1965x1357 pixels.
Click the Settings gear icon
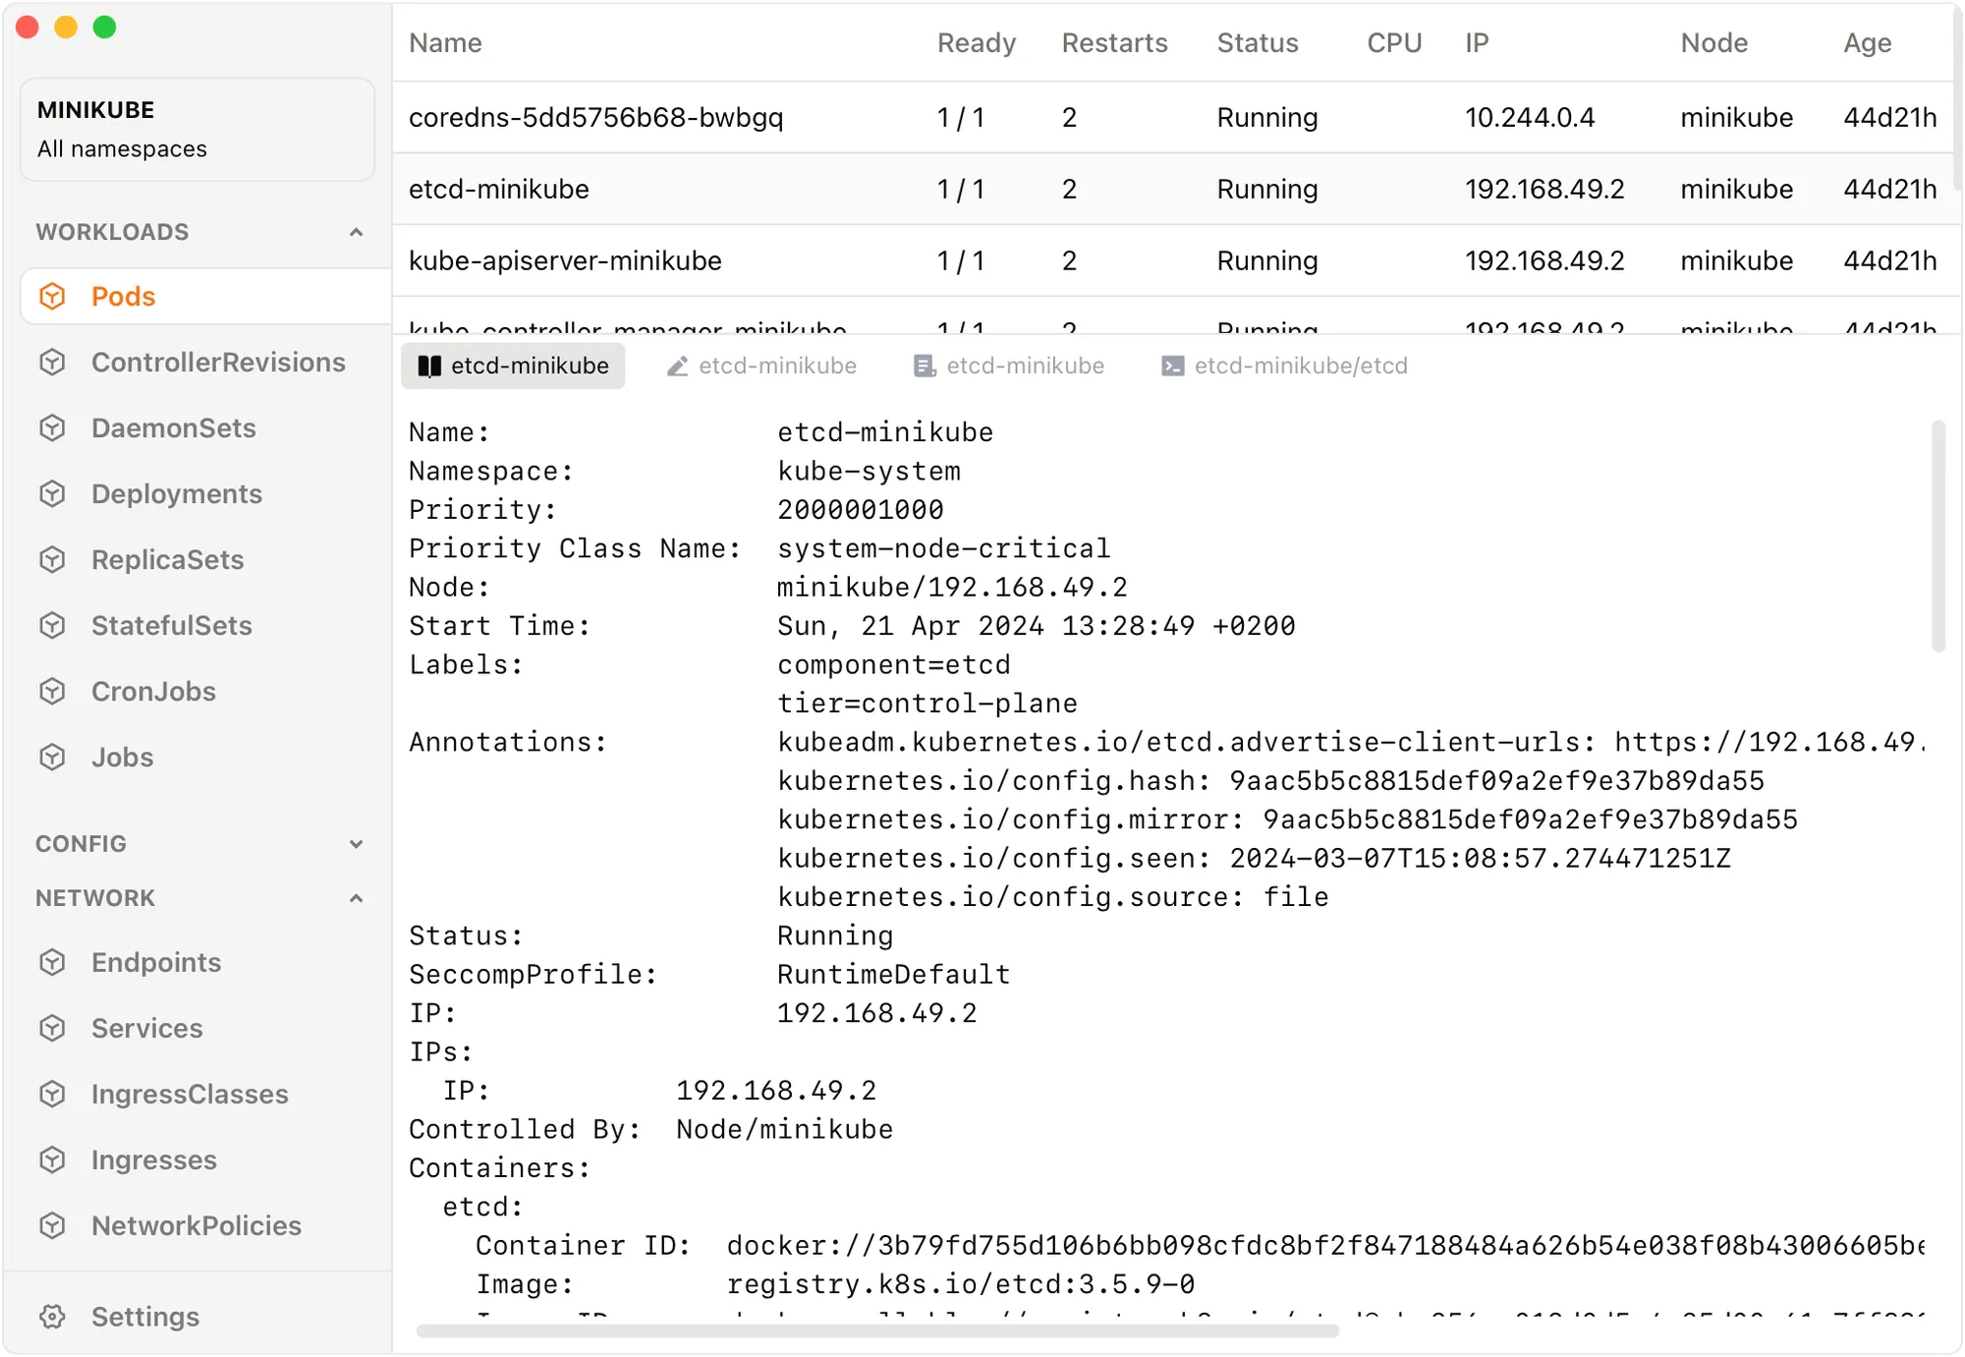pyautogui.click(x=52, y=1316)
